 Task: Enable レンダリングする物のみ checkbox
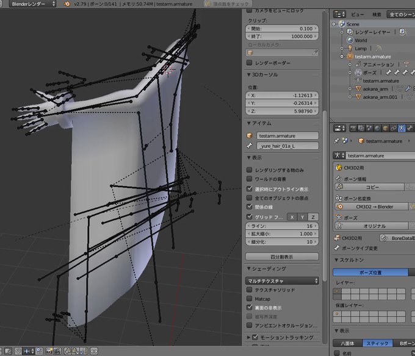[x=249, y=170]
